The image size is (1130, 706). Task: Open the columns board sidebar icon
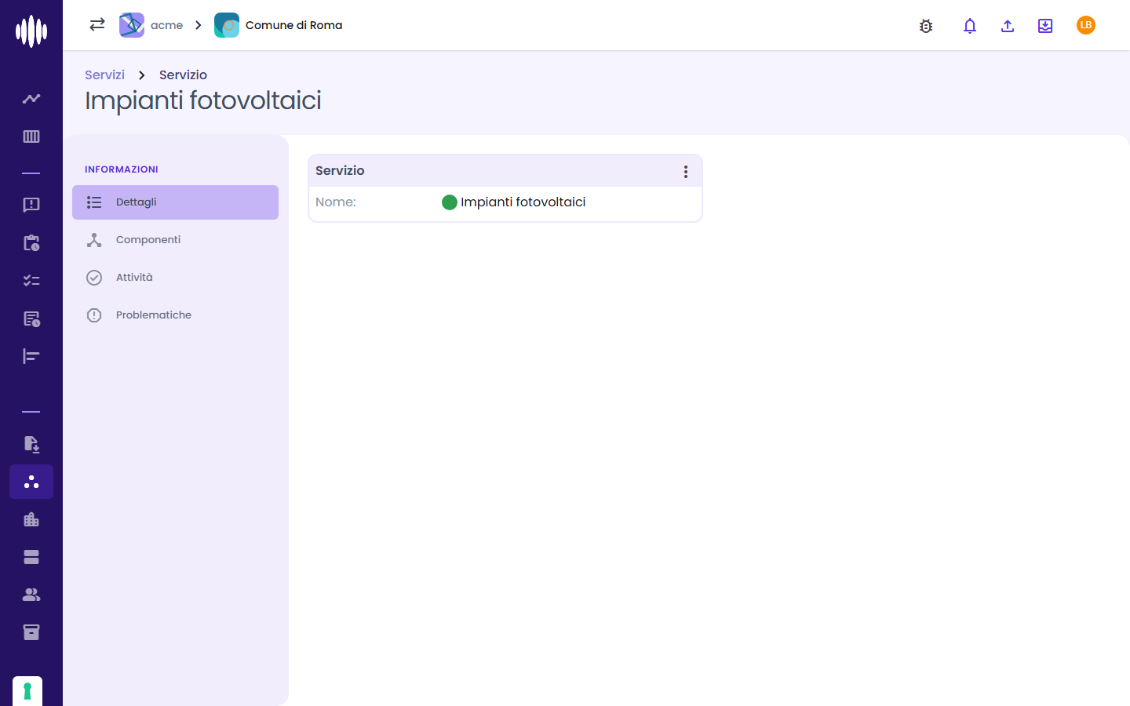(31, 136)
